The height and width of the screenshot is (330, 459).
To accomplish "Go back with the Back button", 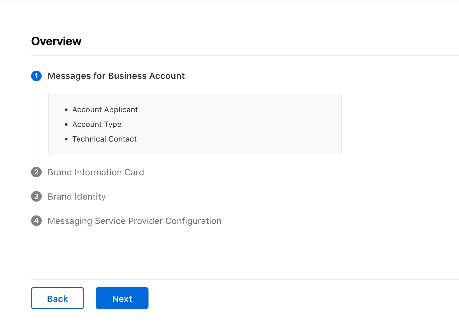I will point(58,298).
